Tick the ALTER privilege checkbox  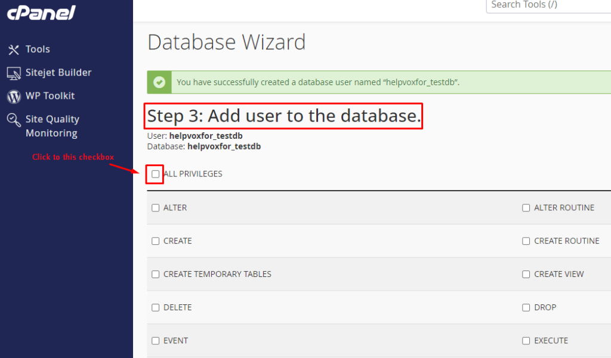(x=156, y=208)
